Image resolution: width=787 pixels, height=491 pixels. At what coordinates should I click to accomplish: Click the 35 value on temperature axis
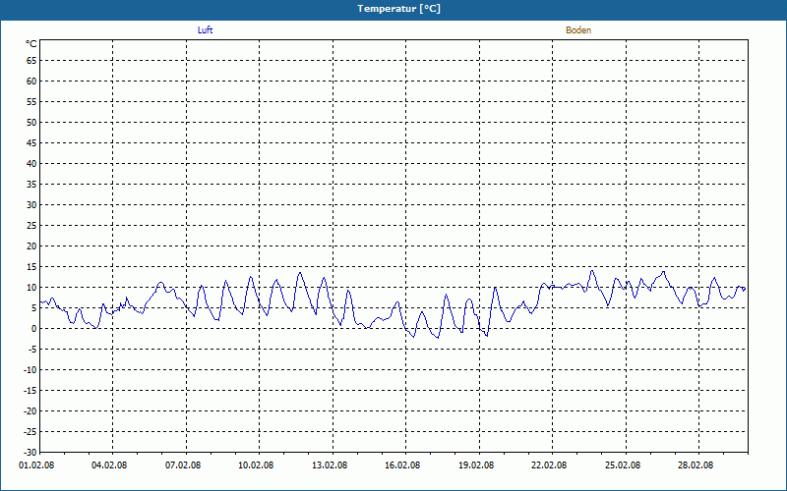(x=31, y=185)
